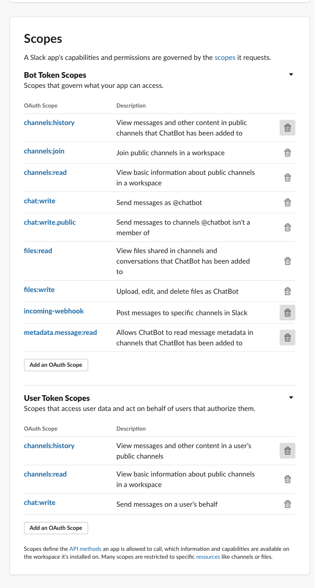
Task: Delete the channels:history bot scope
Action: coord(288,128)
